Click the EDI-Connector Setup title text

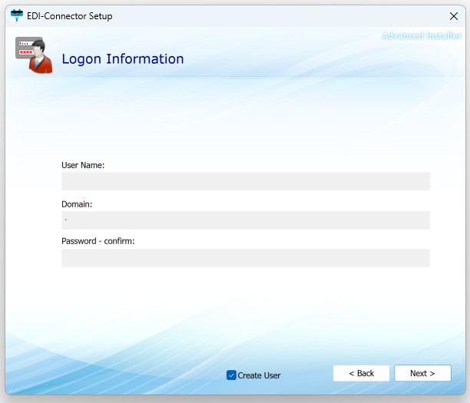pos(70,16)
